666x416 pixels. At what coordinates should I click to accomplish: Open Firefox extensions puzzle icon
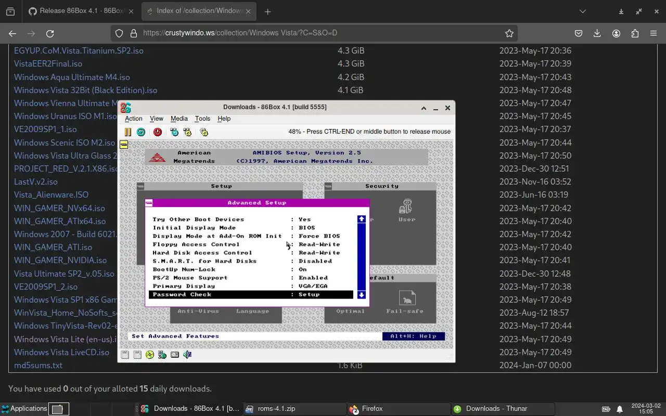click(635, 33)
